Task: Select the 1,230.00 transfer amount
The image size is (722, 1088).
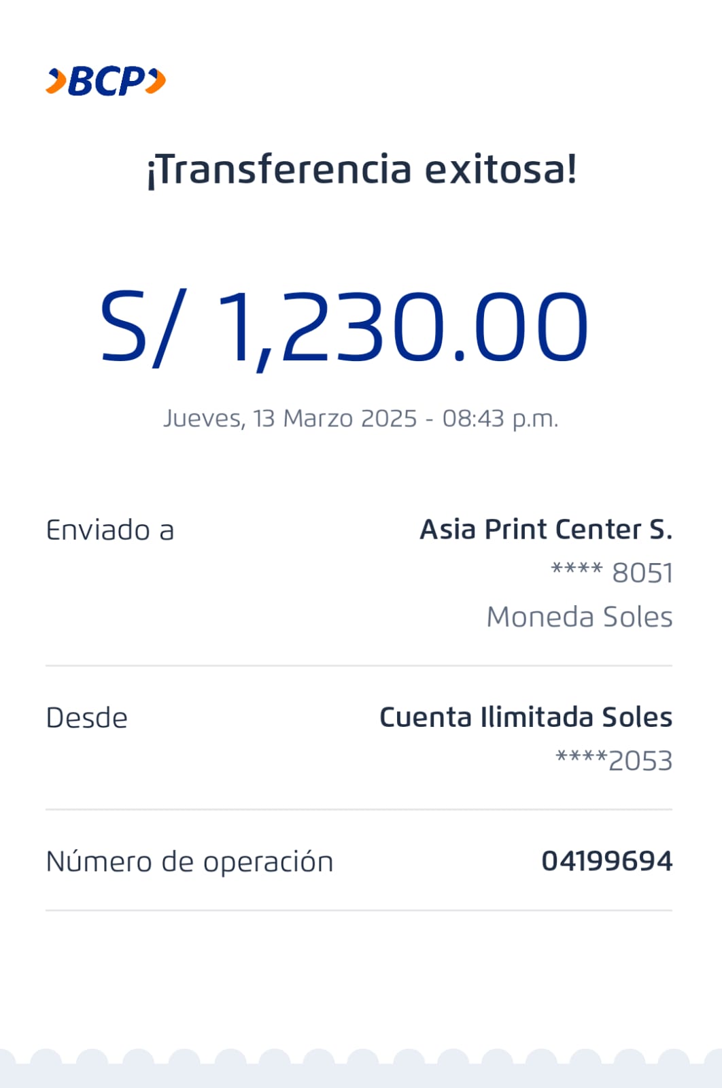Action: click(401, 327)
